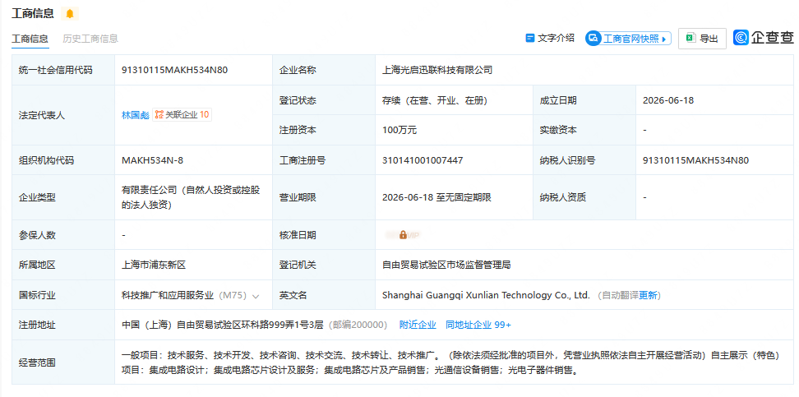Switch to 历史工商信息 tab
The image size is (799, 397).
click(90, 39)
